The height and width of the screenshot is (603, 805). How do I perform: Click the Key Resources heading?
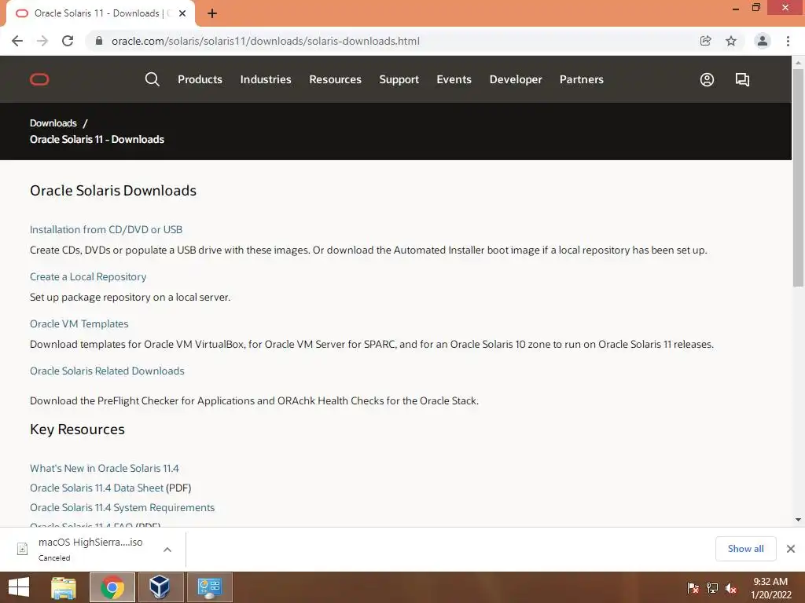tap(77, 429)
